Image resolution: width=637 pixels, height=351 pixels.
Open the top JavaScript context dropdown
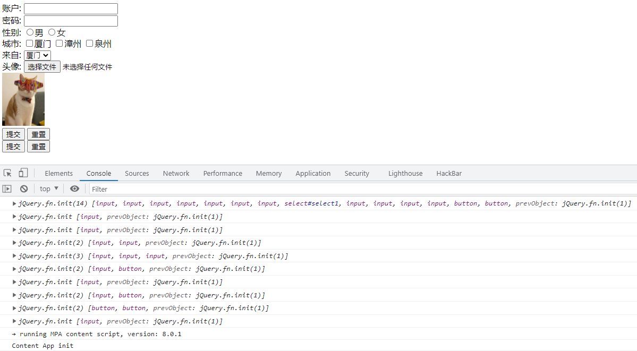(x=49, y=189)
